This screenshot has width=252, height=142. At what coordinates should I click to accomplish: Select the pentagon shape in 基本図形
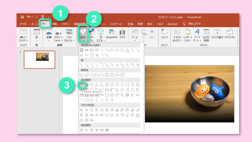(x=122, y=85)
